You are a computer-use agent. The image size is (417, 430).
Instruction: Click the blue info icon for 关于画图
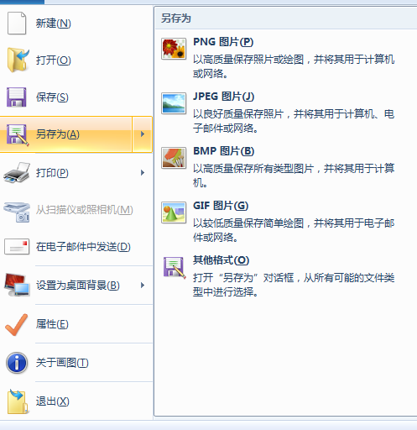(17, 363)
